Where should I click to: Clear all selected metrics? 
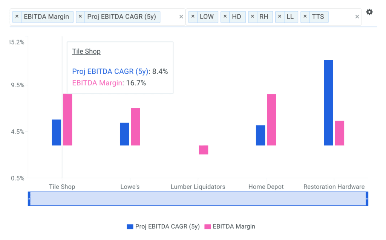[181, 17]
